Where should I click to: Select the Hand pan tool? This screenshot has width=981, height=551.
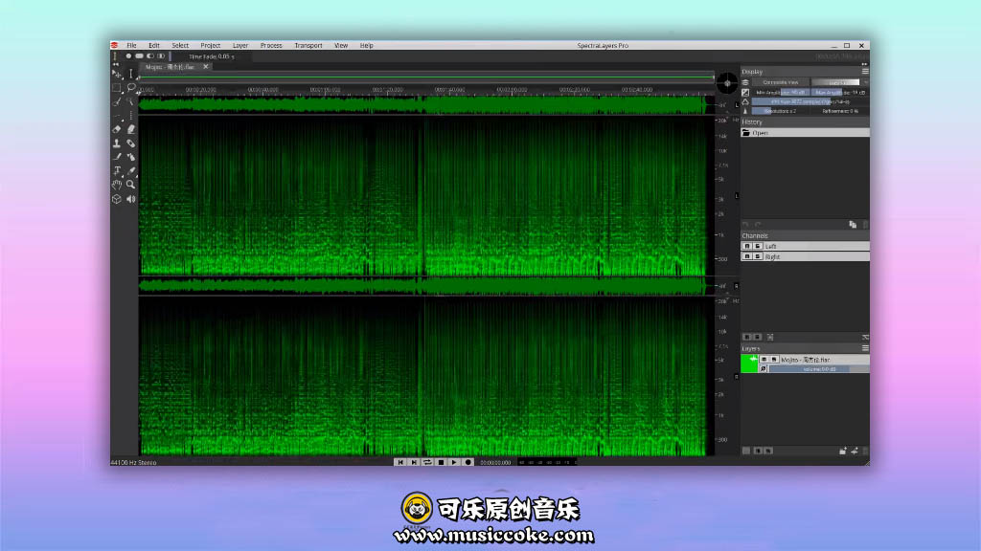(x=116, y=185)
